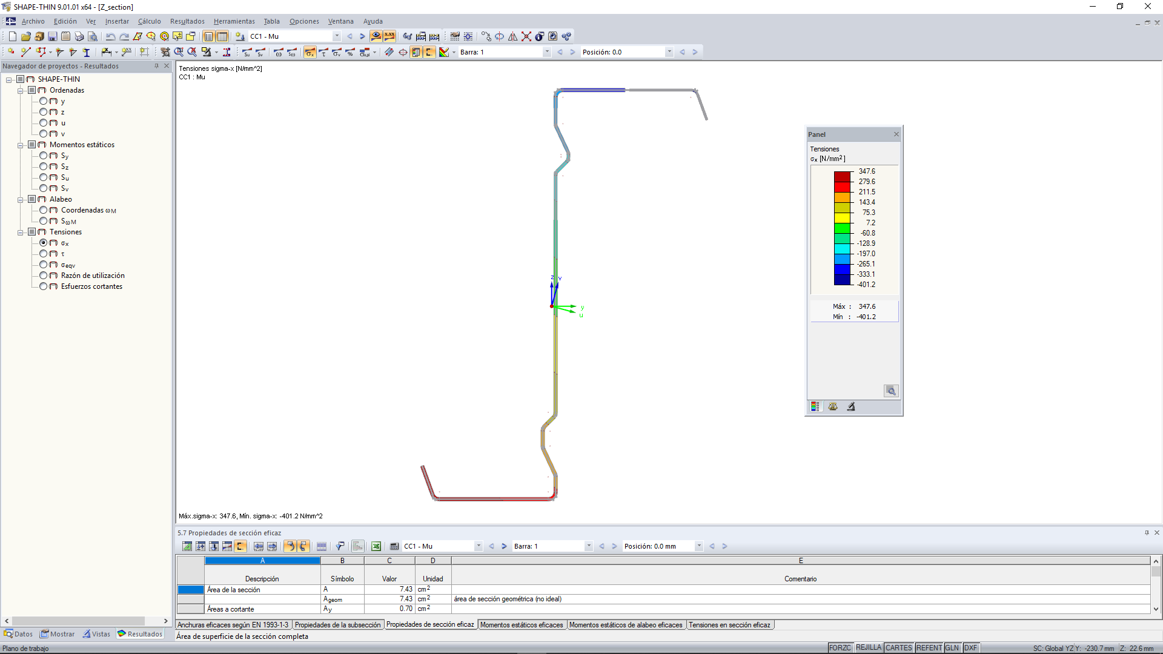Viewport: 1163px width, 654px height.
Task: Click the color scale icon at Panel bottom
Action: point(815,407)
